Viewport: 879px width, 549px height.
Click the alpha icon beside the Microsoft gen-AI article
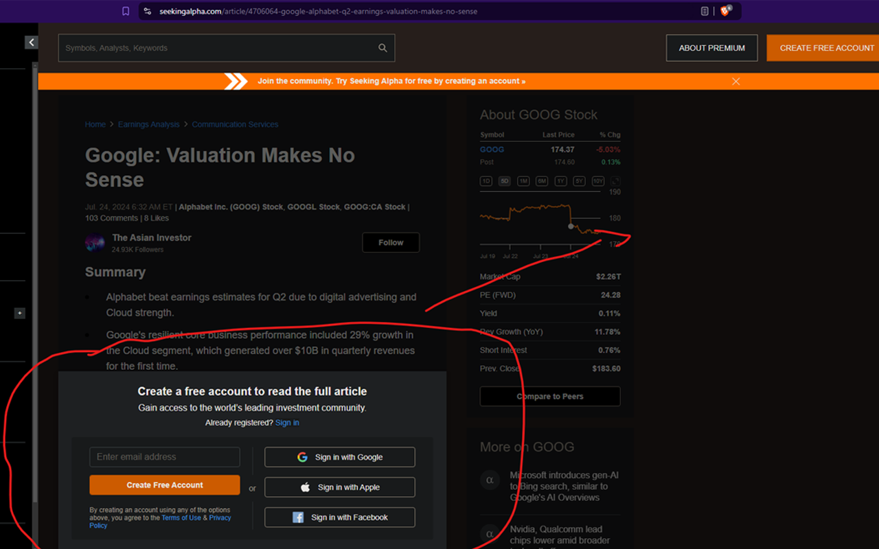coord(490,480)
